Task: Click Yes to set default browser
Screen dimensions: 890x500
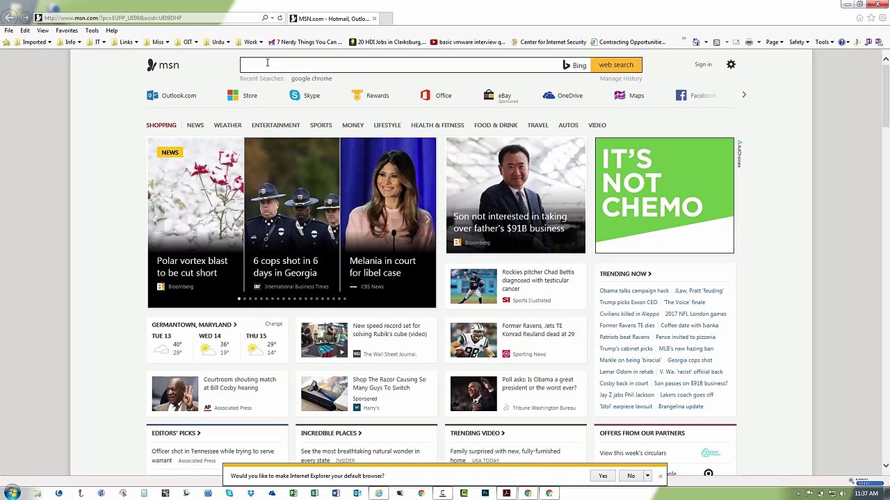Action: pos(603,476)
